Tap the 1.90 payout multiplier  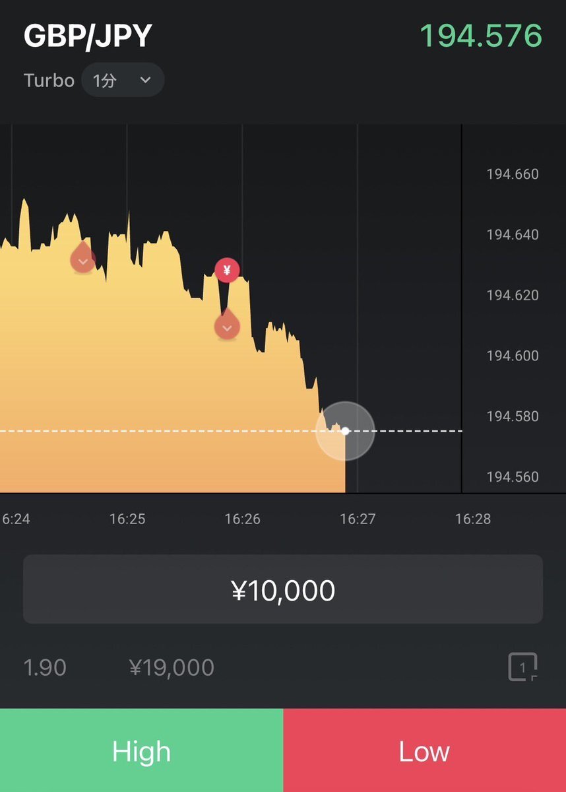pos(45,667)
